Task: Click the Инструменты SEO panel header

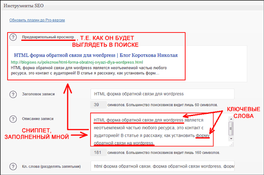Action: (x=132, y=6)
